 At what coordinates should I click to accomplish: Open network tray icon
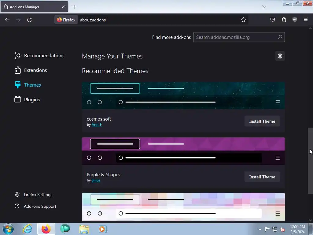pyautogui.click(x=275, y=229)
